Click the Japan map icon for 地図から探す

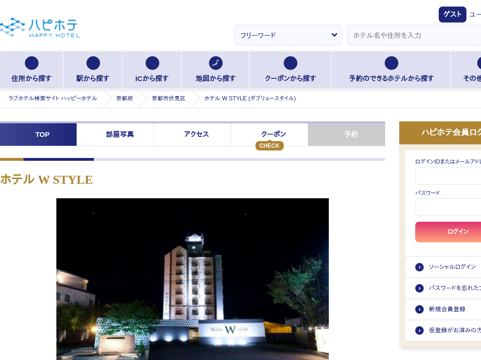click(x=216, y=63)
